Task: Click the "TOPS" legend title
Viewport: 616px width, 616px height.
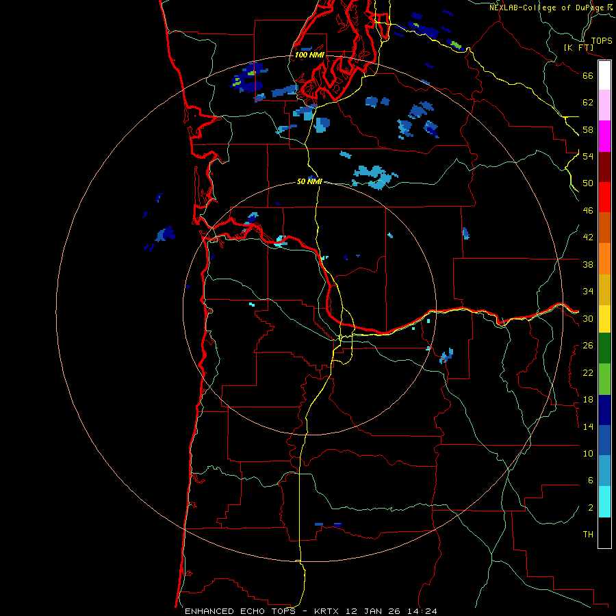Action: tap(602, 40)
